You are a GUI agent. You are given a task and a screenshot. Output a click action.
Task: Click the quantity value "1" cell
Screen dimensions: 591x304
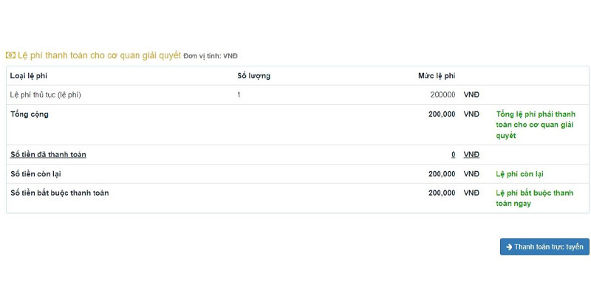(x=239, y=94)
